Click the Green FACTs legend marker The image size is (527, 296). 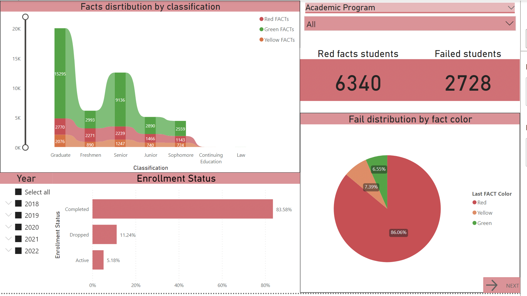point(261,29)
